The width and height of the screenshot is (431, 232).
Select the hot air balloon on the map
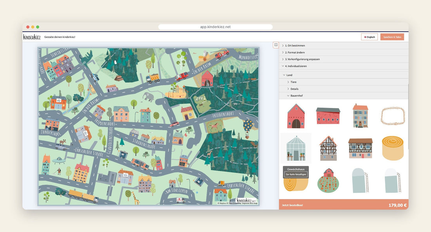248,129
